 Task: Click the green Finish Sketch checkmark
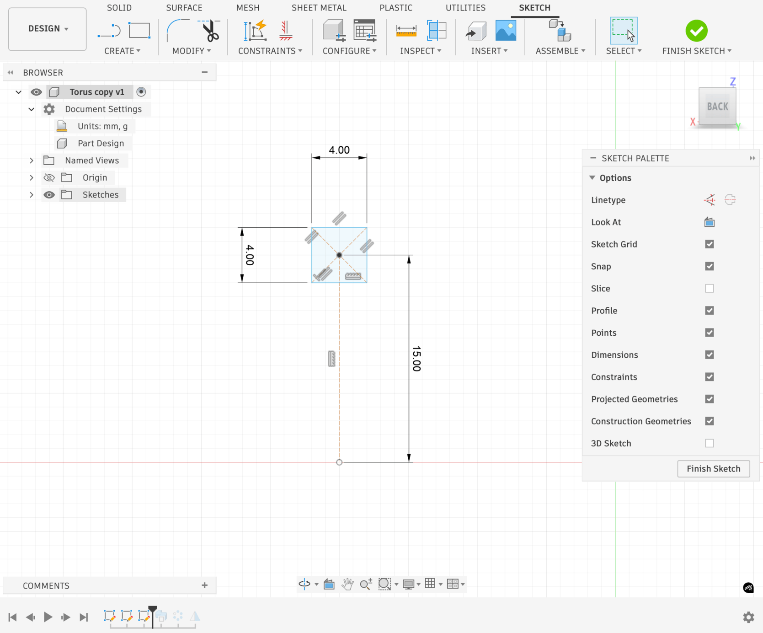[x=696, y=31]
